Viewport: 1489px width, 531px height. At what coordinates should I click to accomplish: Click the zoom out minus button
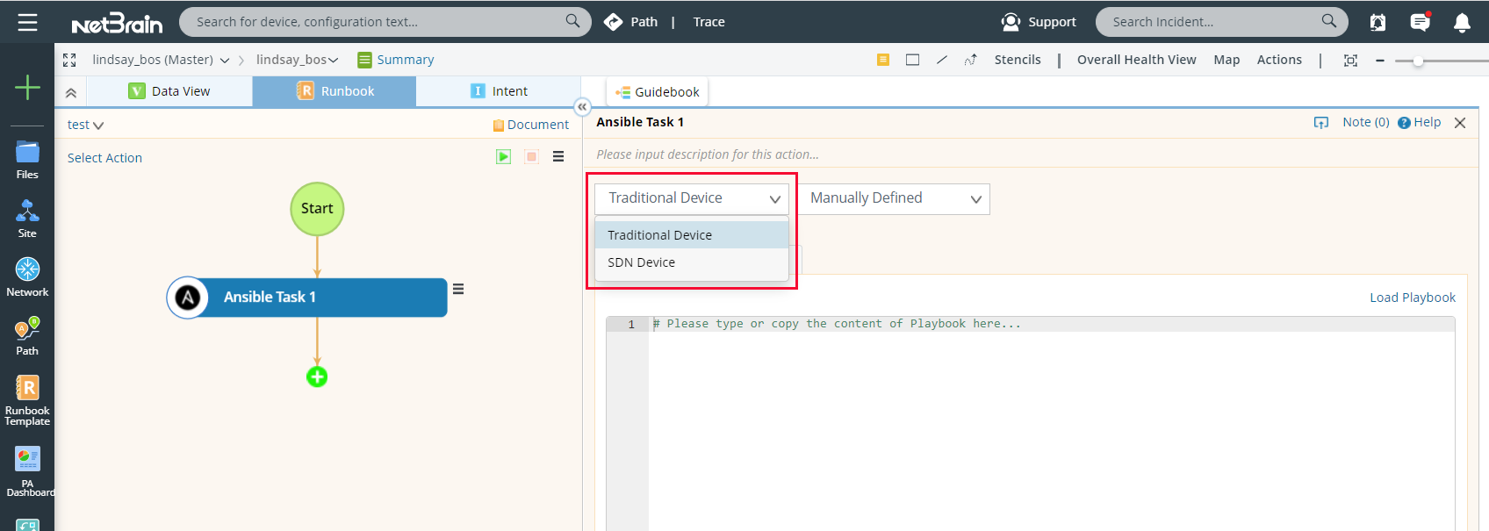point(1380,60)
